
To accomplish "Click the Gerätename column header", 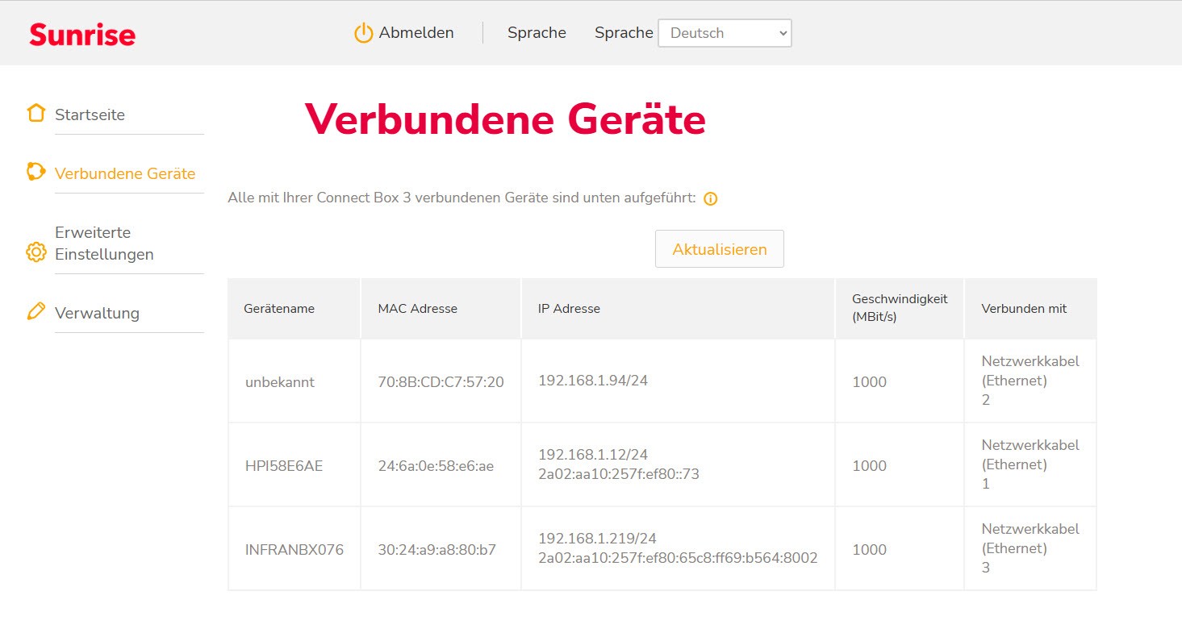I will [x=279, y=309].
